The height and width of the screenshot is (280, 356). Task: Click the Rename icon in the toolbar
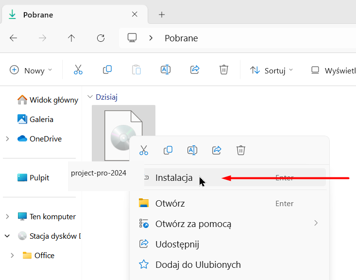click(166, 70)
